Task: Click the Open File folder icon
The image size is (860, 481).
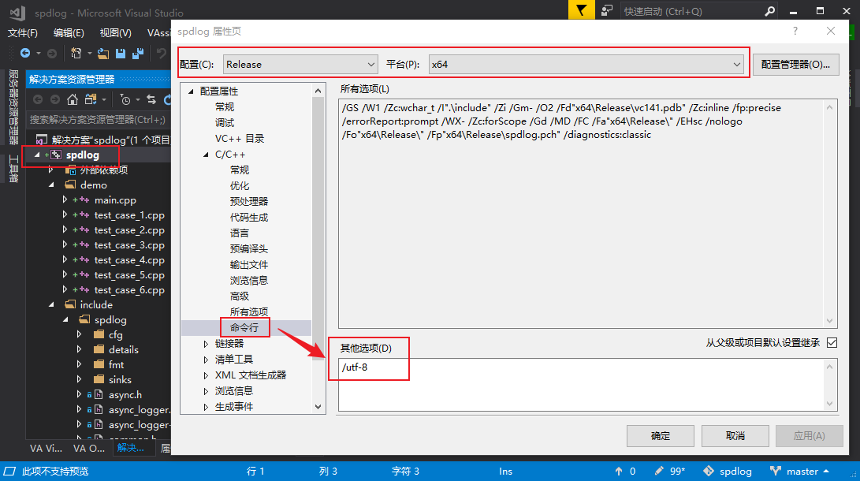Action: 103,54
